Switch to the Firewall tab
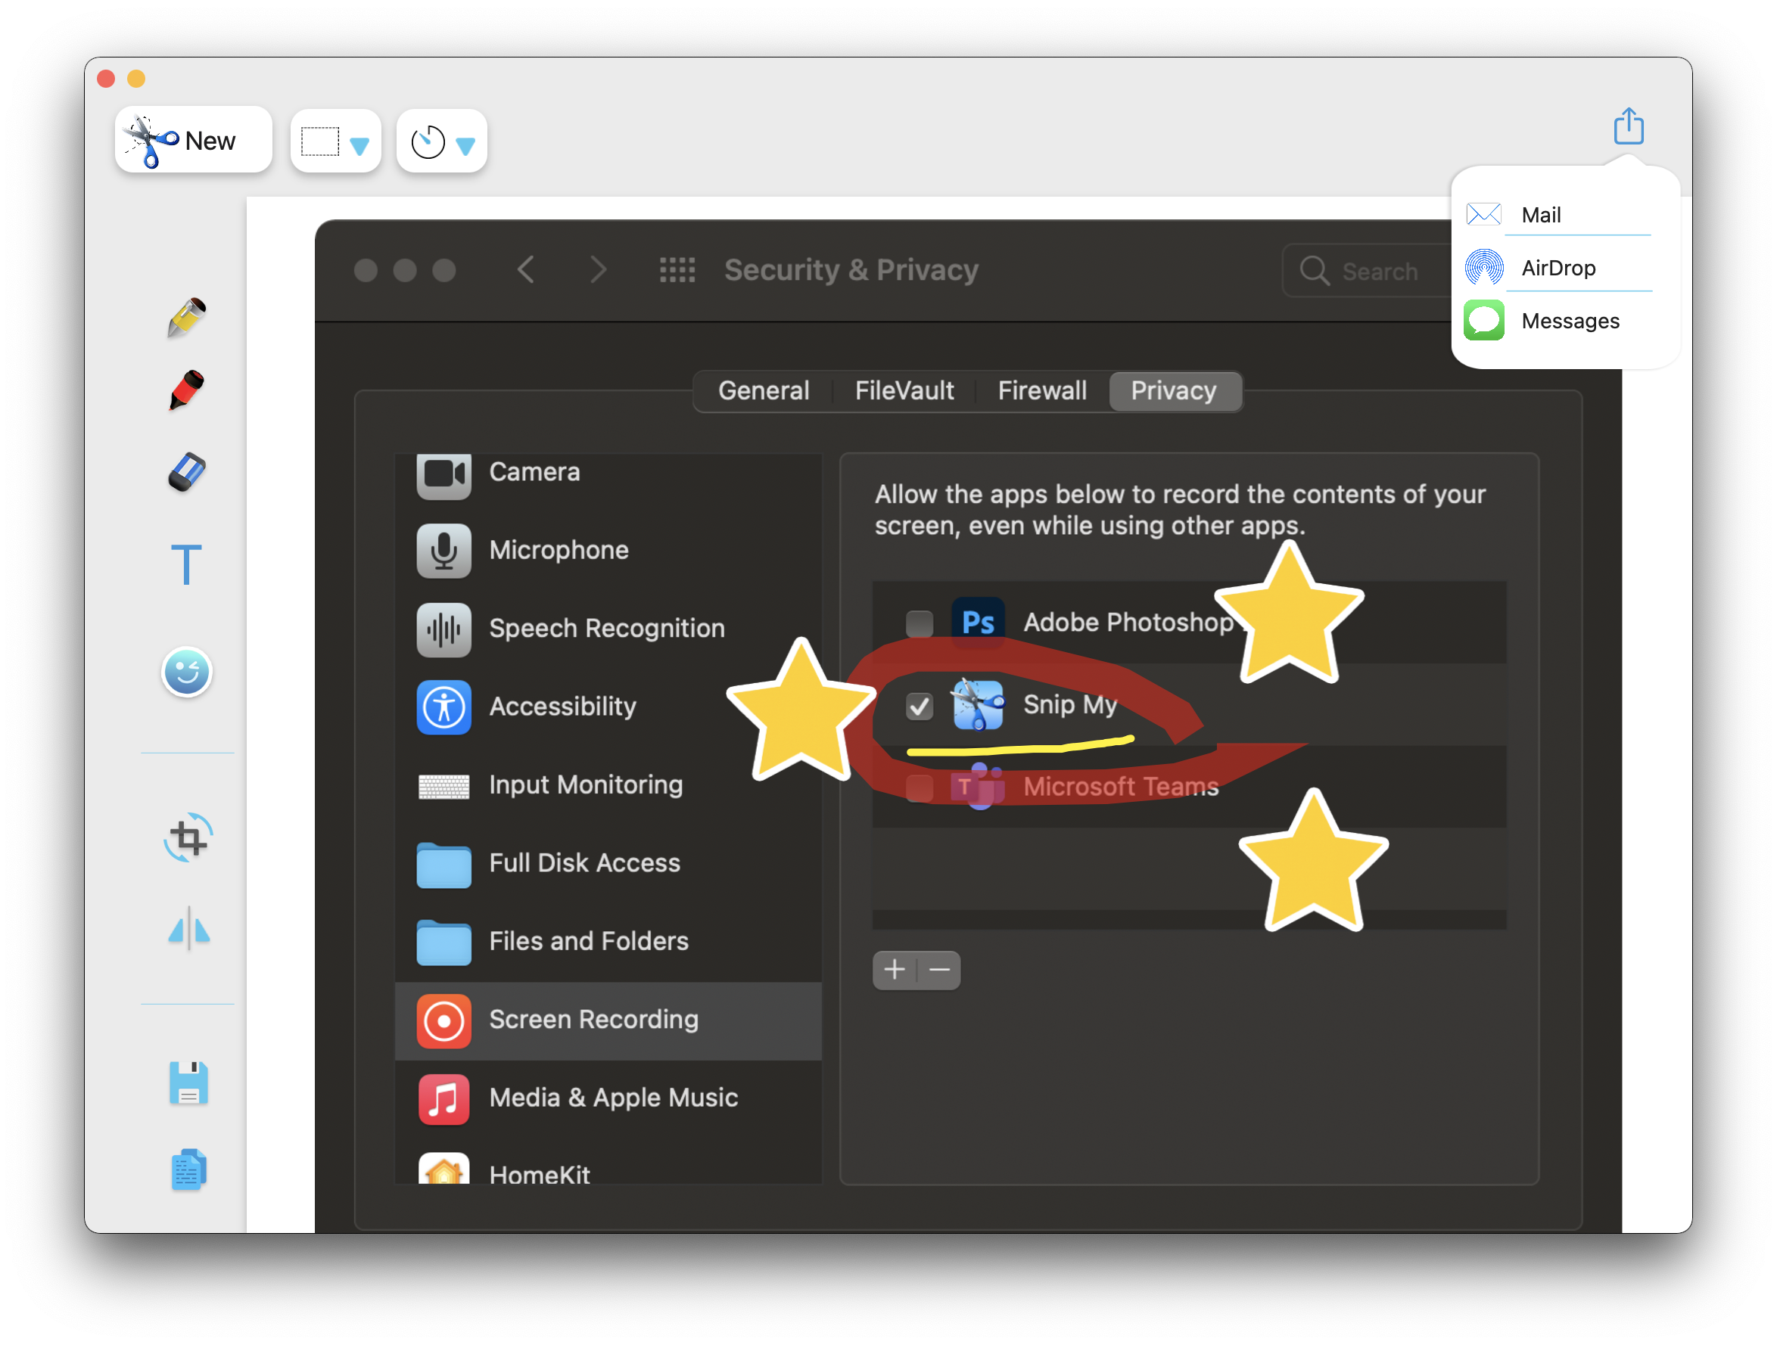1777x1345 pixels. pyautogui.click(x=1042, y=391)
